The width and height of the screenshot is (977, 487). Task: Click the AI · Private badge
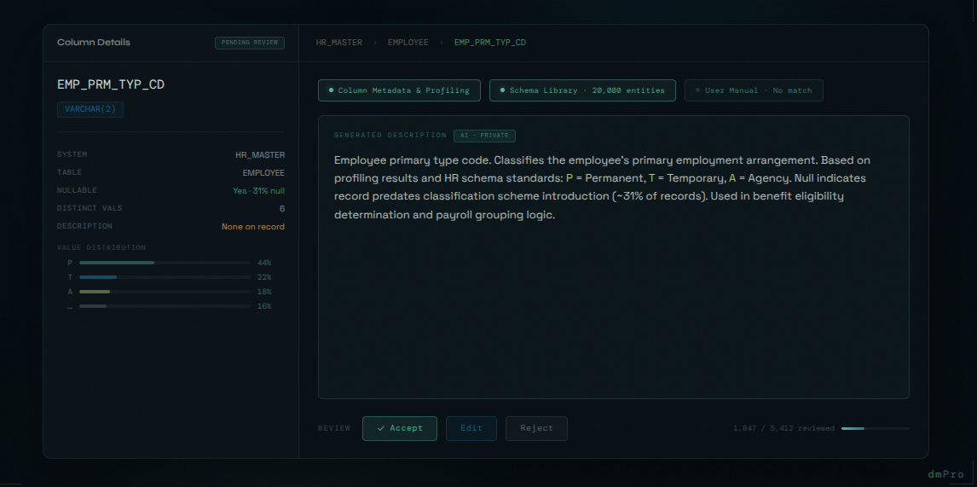pyautogui.click(x=485, y=136)
